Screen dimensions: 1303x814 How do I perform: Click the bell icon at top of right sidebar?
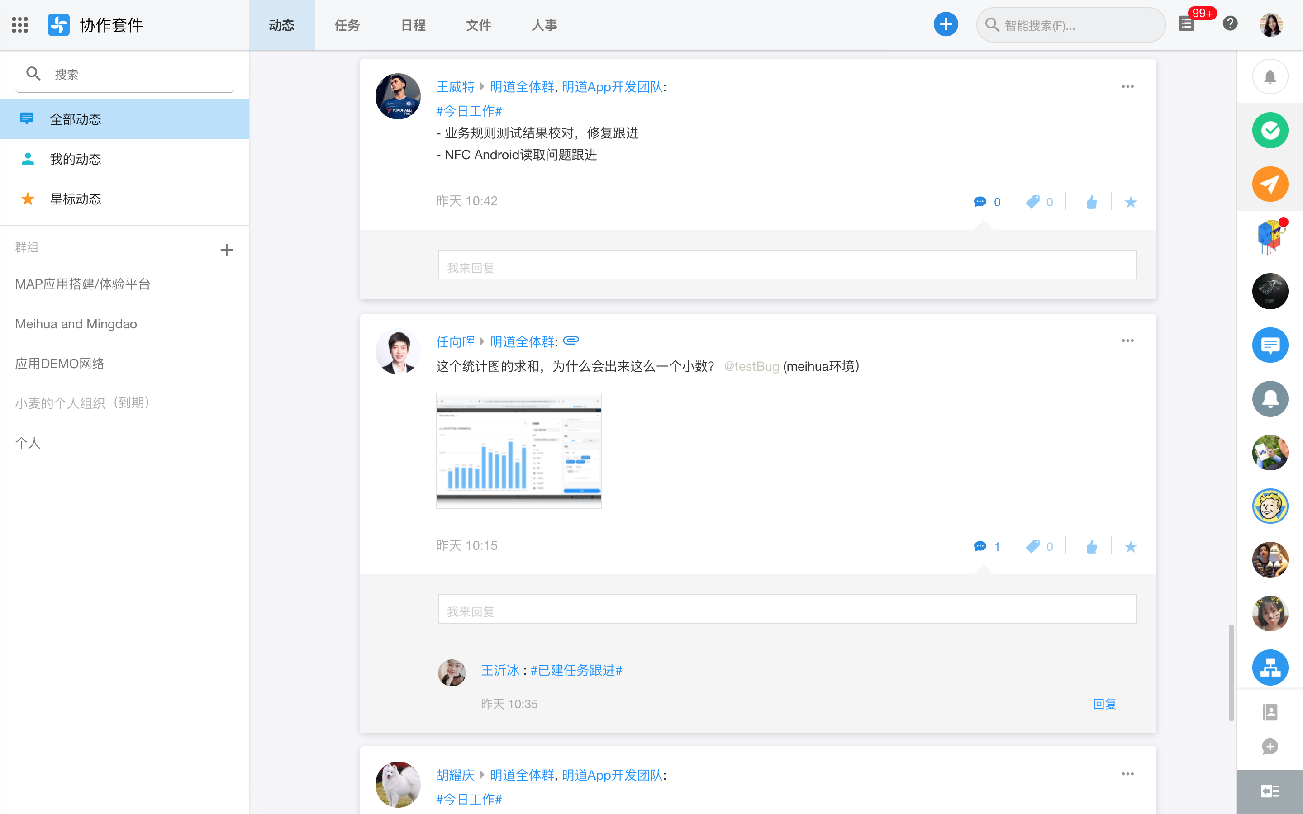(1270, 76)
